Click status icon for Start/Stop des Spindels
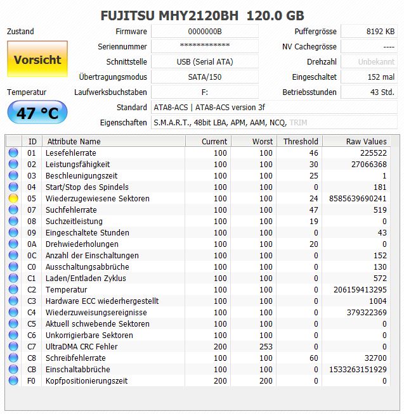Image resolution: width=404 pixels, height=414 pixels. coord(13,187)
